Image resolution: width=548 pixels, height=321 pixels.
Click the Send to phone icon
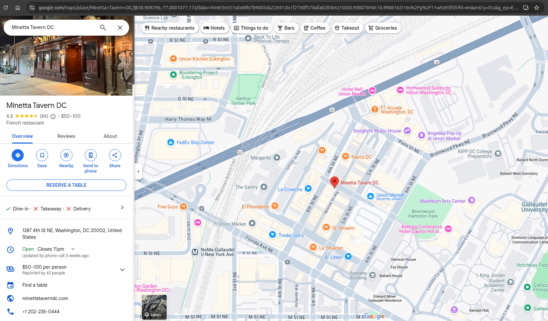pos(90,155)
